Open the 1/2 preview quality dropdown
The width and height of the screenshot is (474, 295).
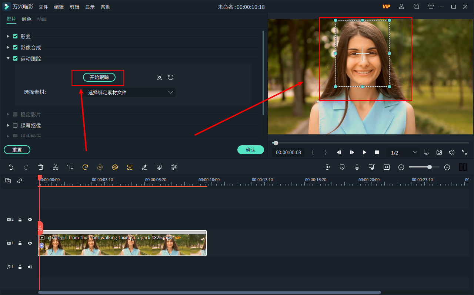pyautogui.click(x=404, y=152)
